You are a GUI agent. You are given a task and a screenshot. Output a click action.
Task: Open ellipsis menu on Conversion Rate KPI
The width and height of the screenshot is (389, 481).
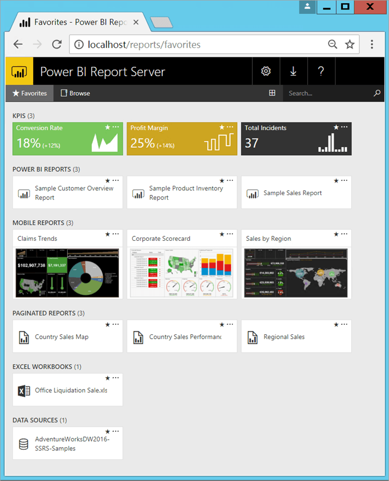tap(116, 127)
